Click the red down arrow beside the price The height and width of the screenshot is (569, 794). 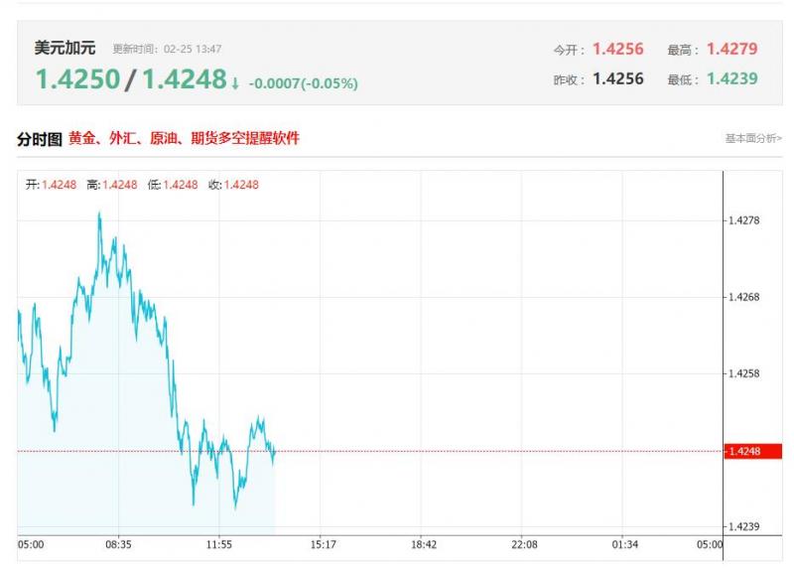coord(235,84)
